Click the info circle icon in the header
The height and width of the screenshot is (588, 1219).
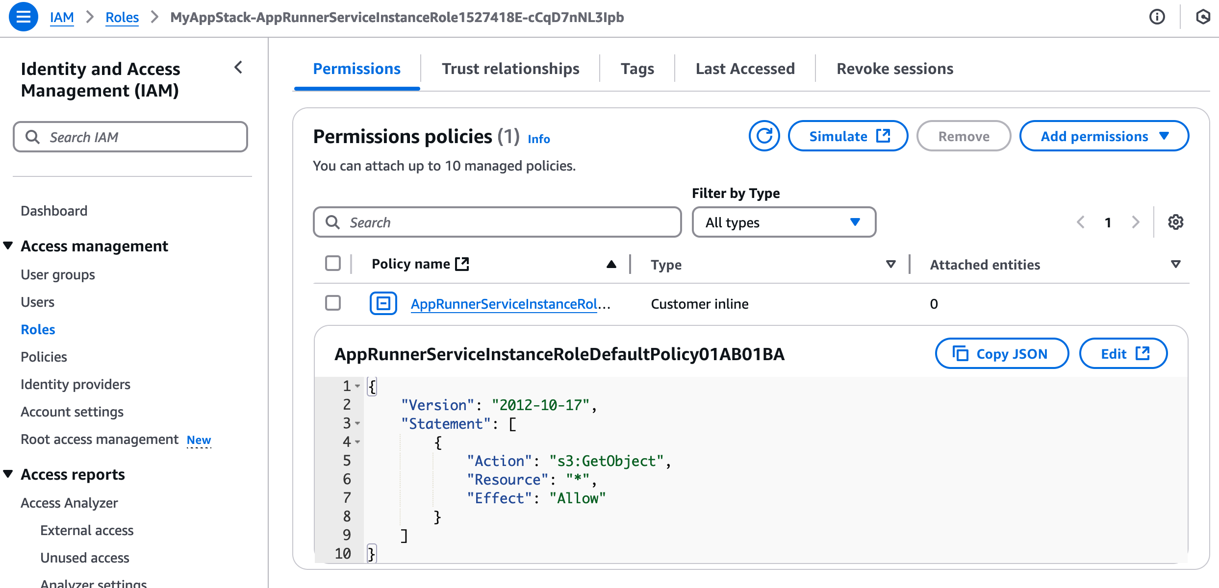(x=1157, y=17)
